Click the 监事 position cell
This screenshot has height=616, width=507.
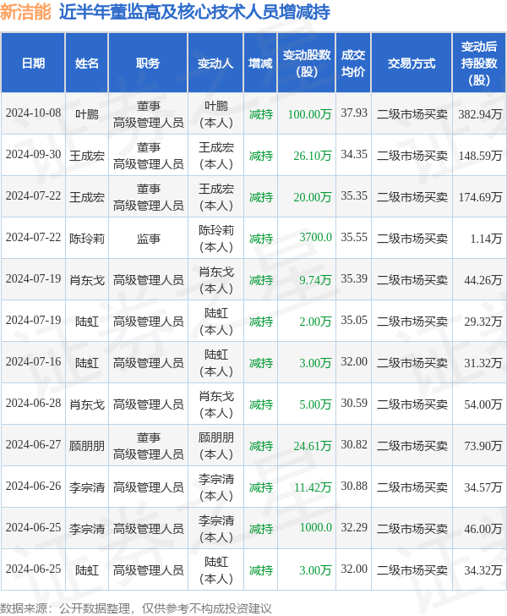(x=149, y=239)
